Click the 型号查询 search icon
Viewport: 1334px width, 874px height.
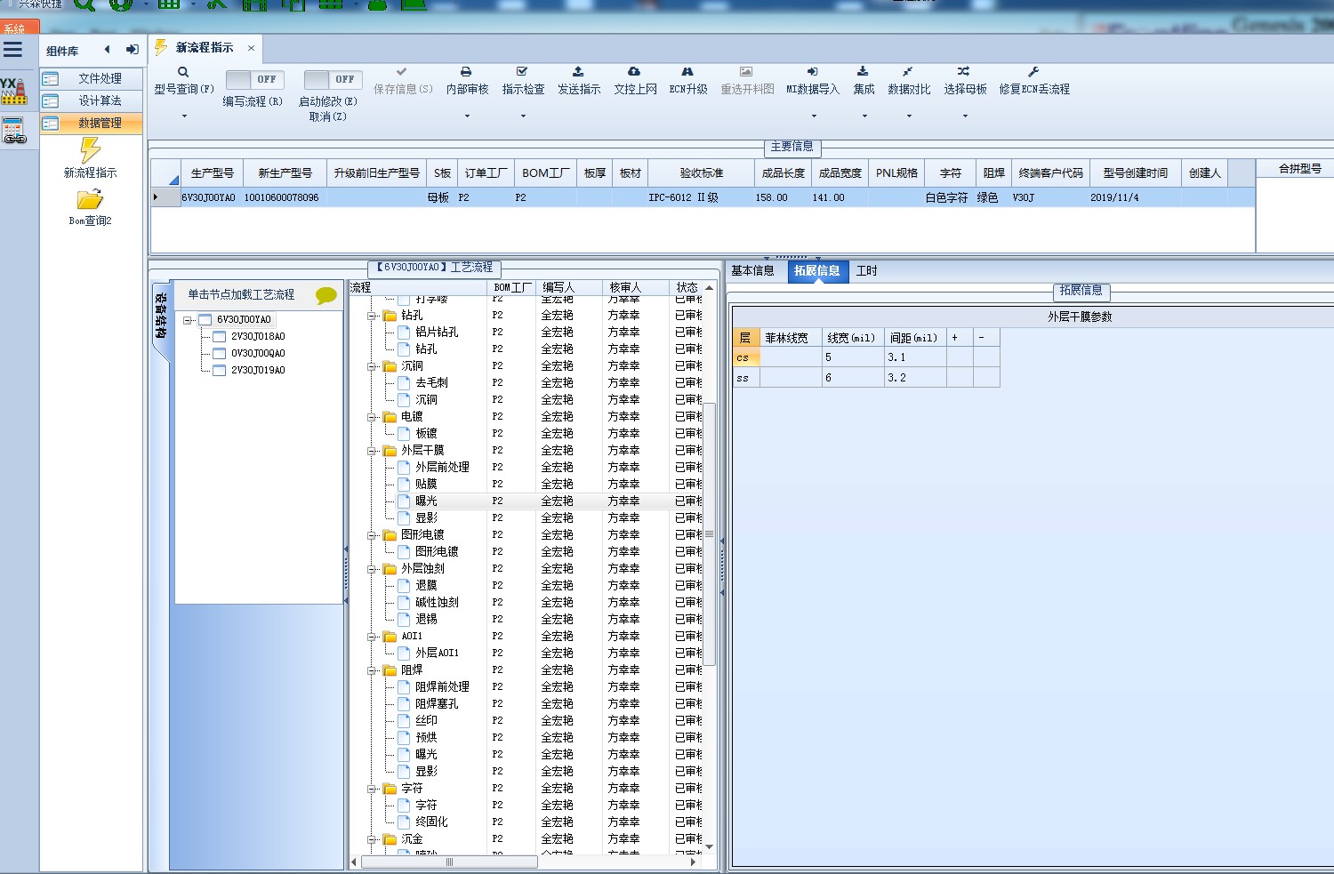(183, 72)
